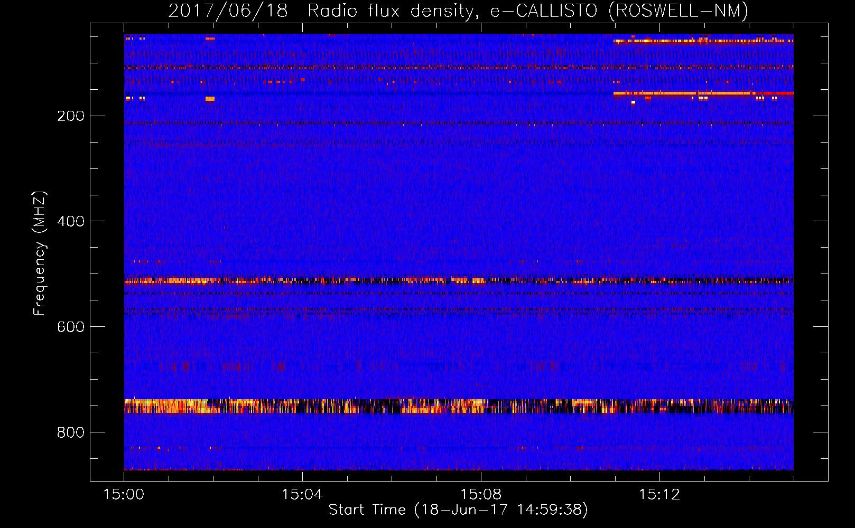
Task: Click the "Start Time (18-Jun-17 14:59:38)" axis label
Action: coord(458,510)
